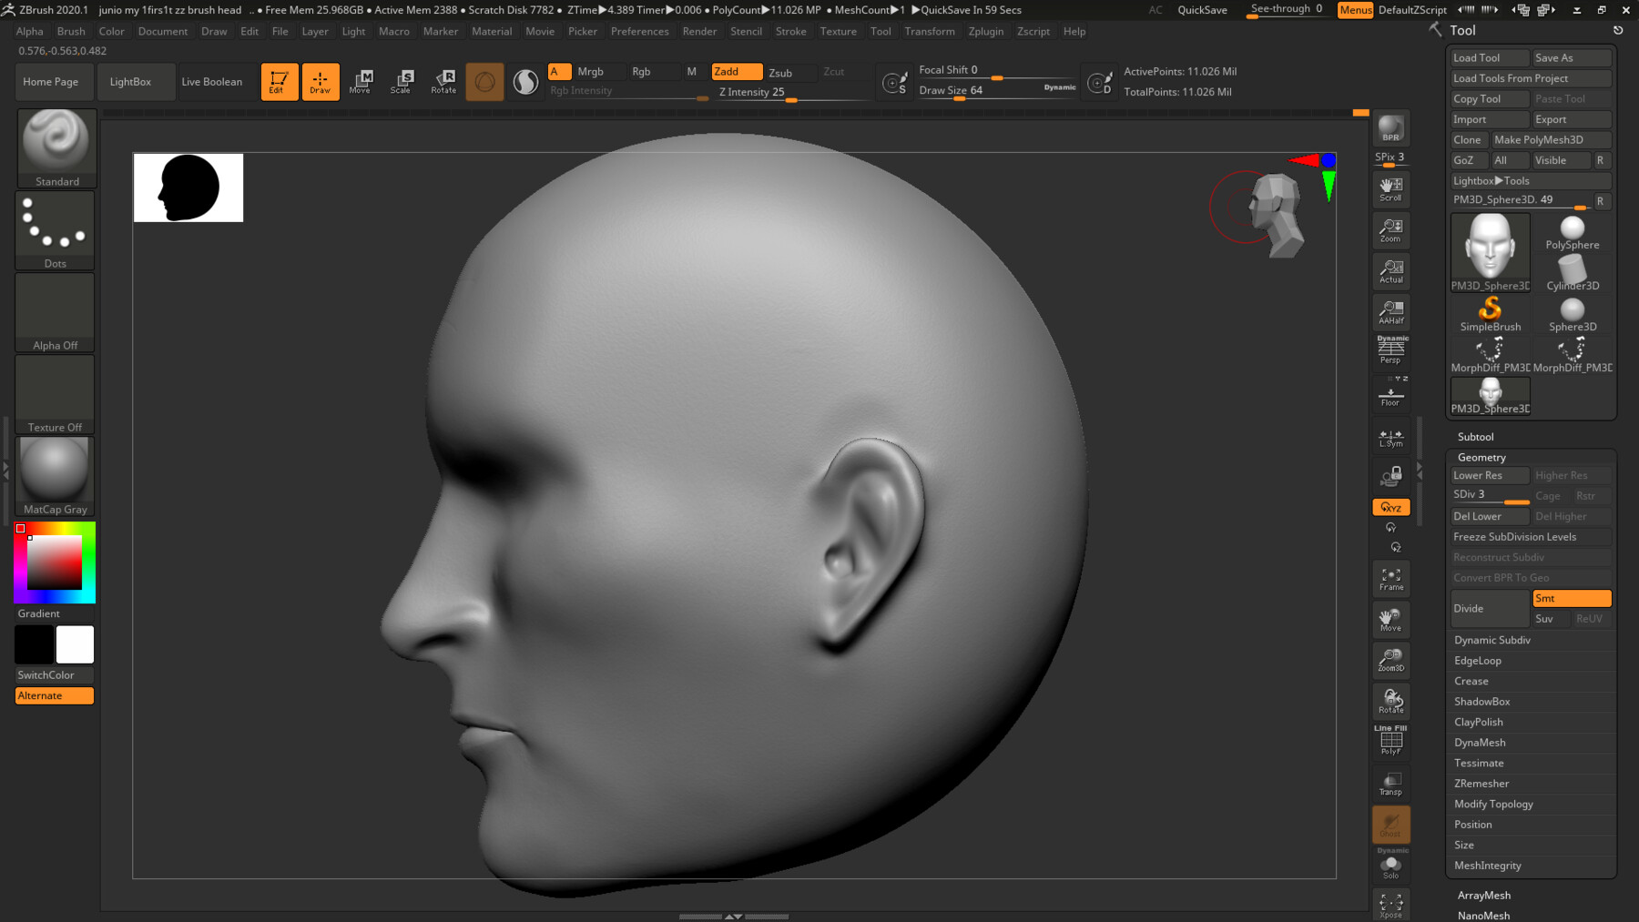Select the Scale transform tool icon
This screenshot has height=922, width=1639.
(401, 81)
